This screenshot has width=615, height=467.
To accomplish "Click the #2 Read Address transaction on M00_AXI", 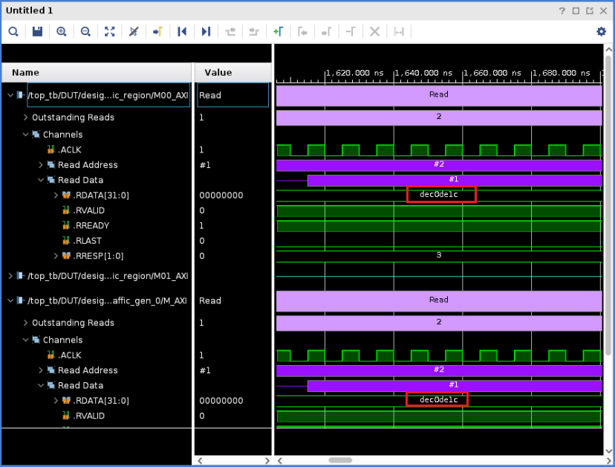I will coord(439,164).
